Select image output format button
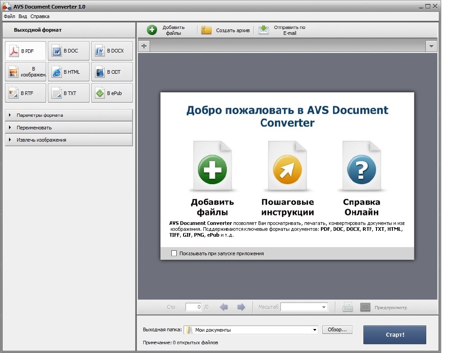 pos(25,72)
